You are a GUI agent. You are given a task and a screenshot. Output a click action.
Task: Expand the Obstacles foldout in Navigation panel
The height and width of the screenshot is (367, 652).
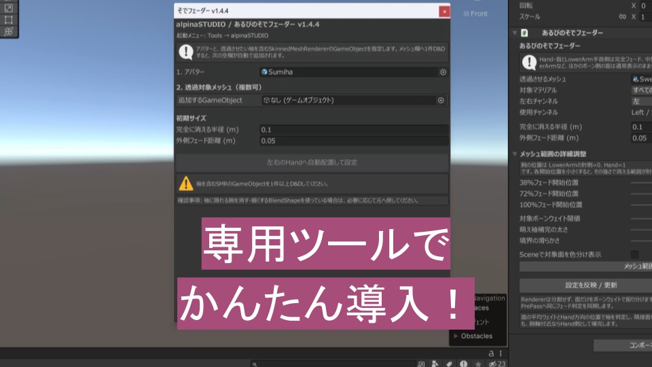click(x=456, y=336)
